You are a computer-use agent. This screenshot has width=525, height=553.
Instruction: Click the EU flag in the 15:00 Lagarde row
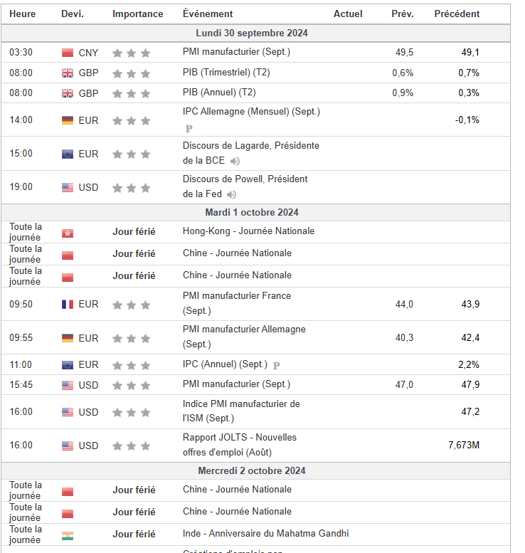(x=68, y=154)
